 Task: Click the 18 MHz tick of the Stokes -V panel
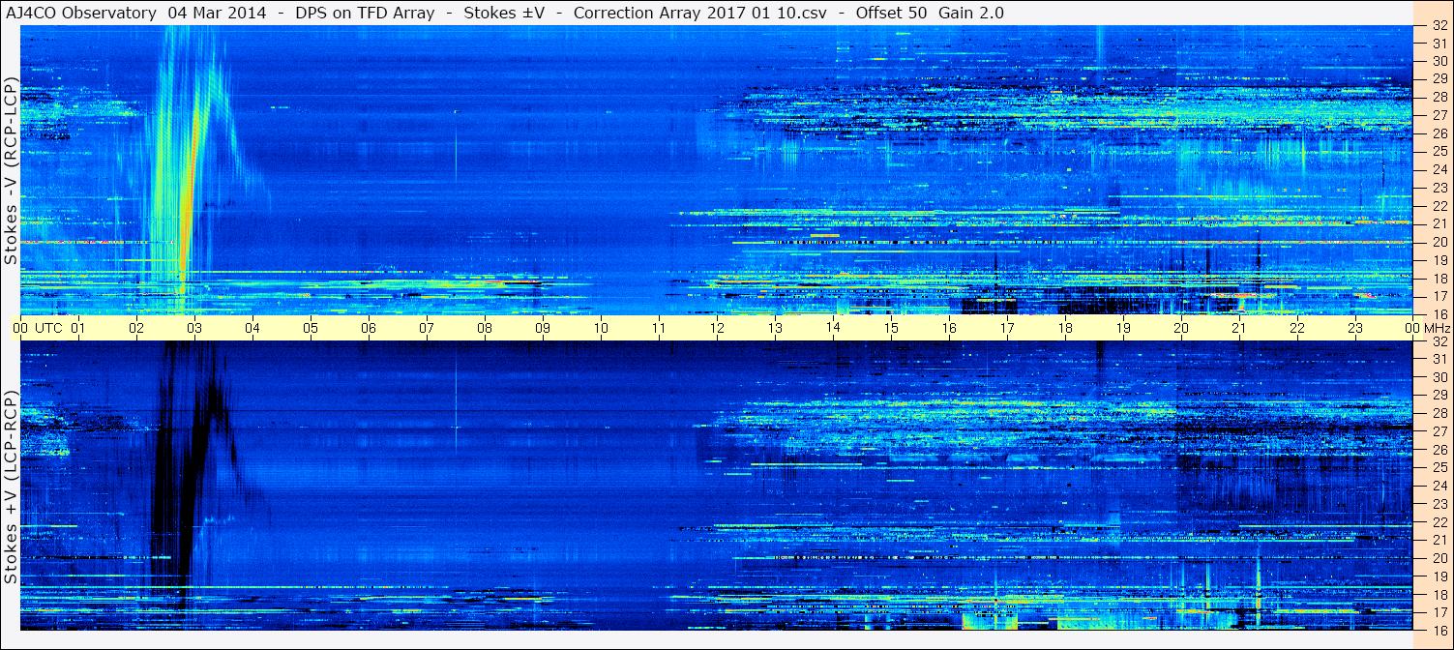point(1439,278)
